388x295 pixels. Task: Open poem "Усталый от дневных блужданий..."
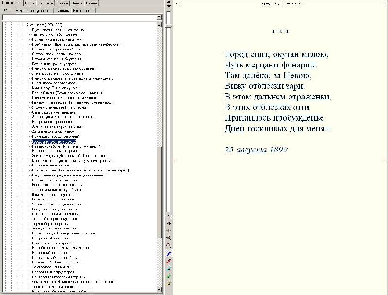pyautogui.click(x=57, y=59)
